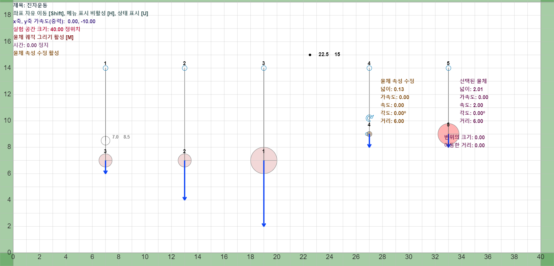Image resolution: width=554 pixels, height=266 pixels.
Task: Click the hollow ghost circle beside 7.0 8.5
Action: [106, 141]
